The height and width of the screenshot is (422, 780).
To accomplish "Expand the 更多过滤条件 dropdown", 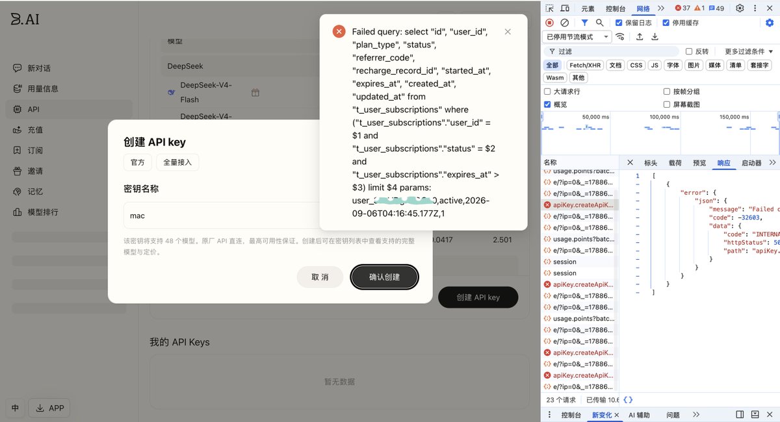I will tap(748, 51).
